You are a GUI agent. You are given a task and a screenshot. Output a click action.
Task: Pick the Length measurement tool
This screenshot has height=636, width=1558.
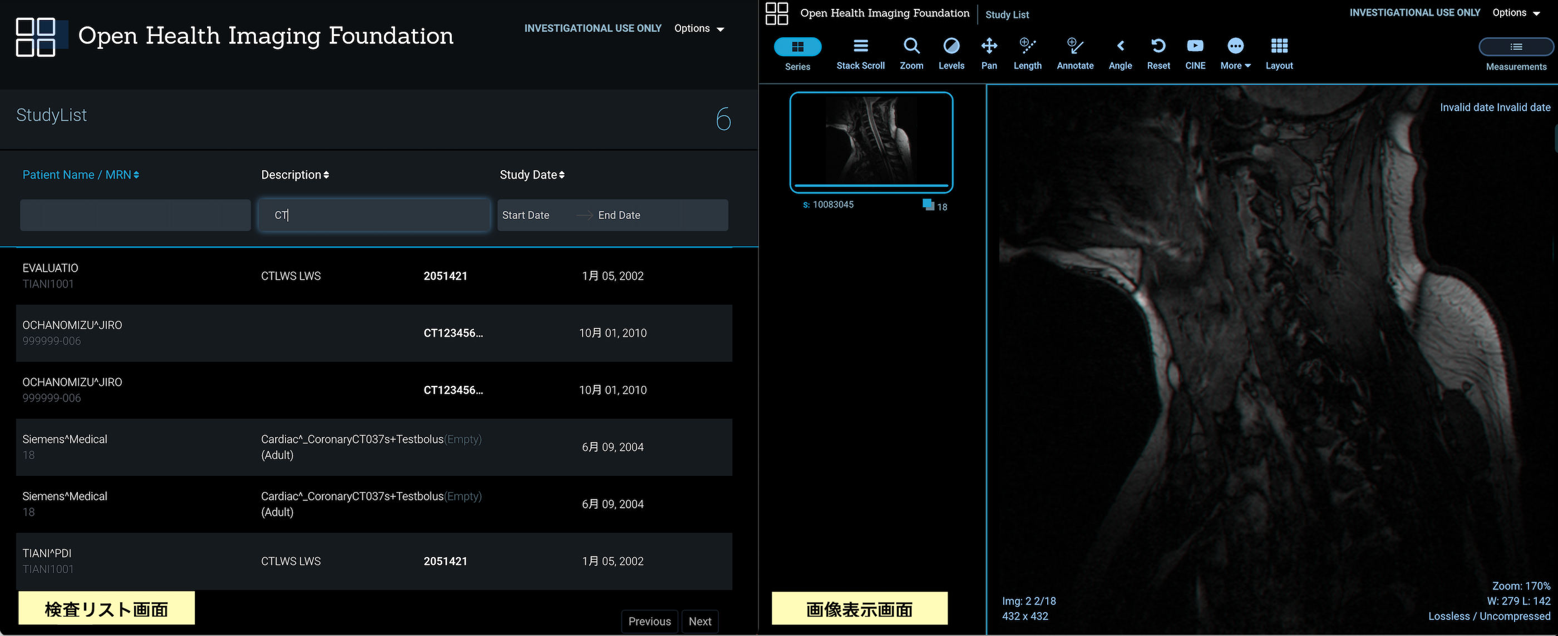point(1027,53)
